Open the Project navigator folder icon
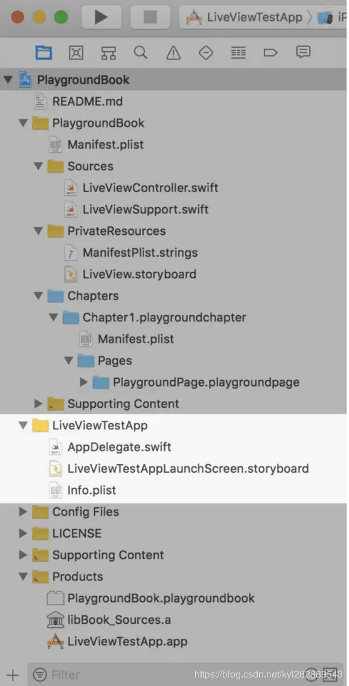The image size is (349, 686). coord(43,52)
